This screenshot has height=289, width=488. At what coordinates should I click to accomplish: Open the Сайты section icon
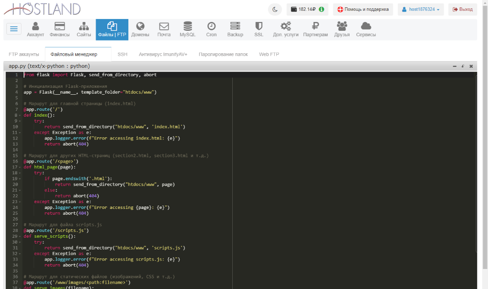(84, 27)
